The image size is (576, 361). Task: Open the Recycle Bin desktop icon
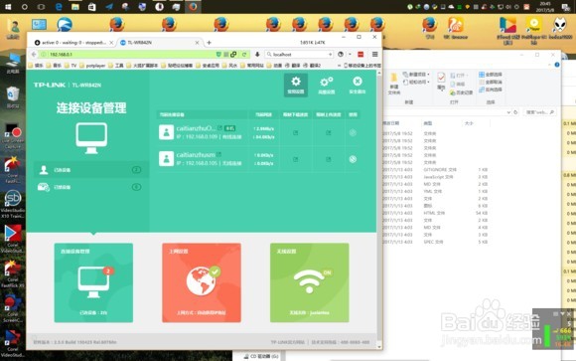[x=13, y=97]
